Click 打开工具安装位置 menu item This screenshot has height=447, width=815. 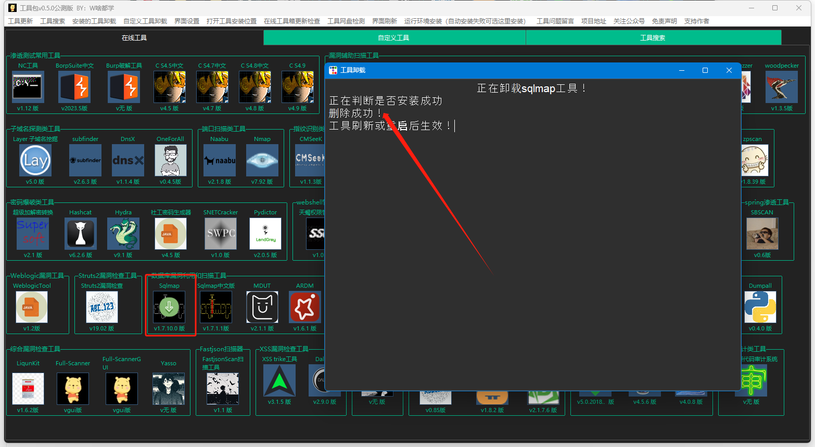232,21
